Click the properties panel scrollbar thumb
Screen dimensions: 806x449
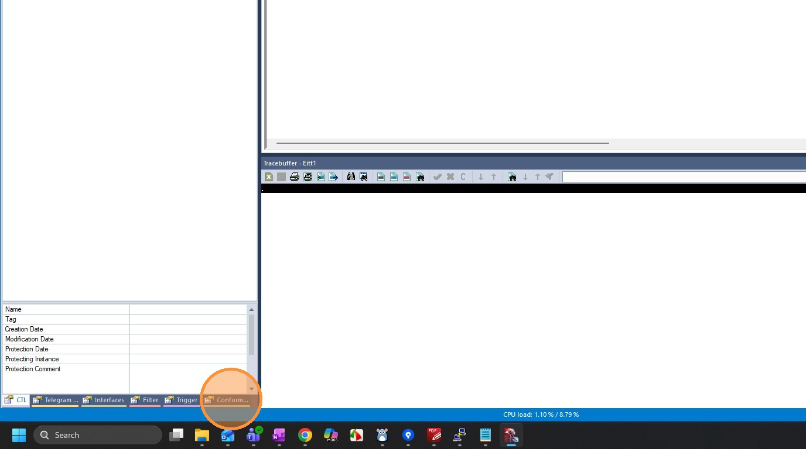252,334
